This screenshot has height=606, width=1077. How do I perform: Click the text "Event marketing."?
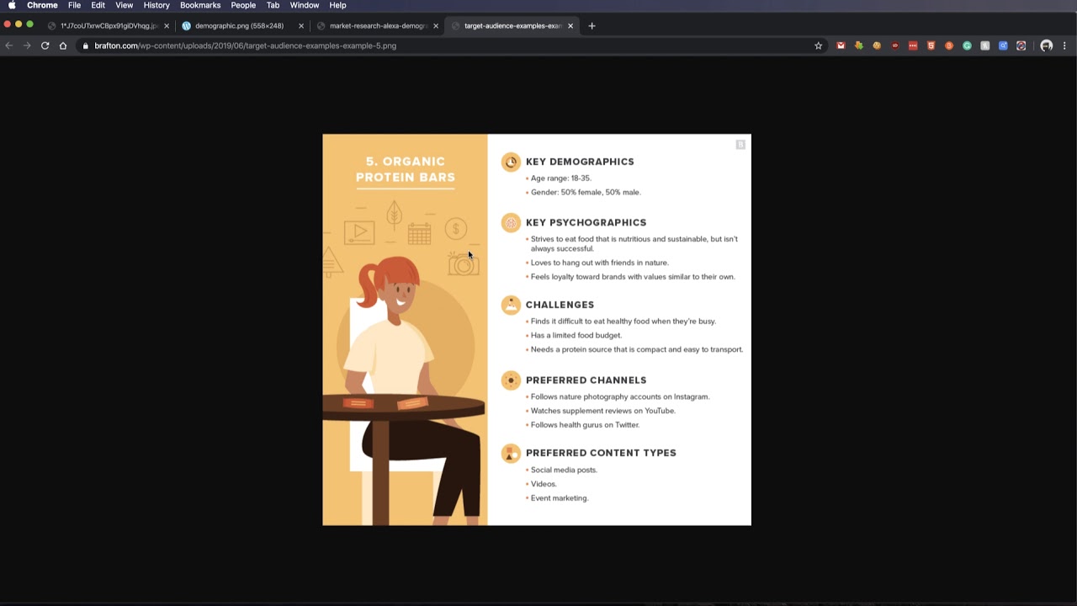pos(560,498)
